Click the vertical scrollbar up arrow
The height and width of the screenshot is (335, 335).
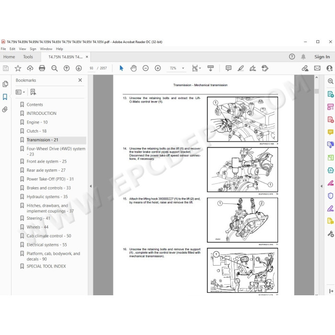click(x=317, y=78)
